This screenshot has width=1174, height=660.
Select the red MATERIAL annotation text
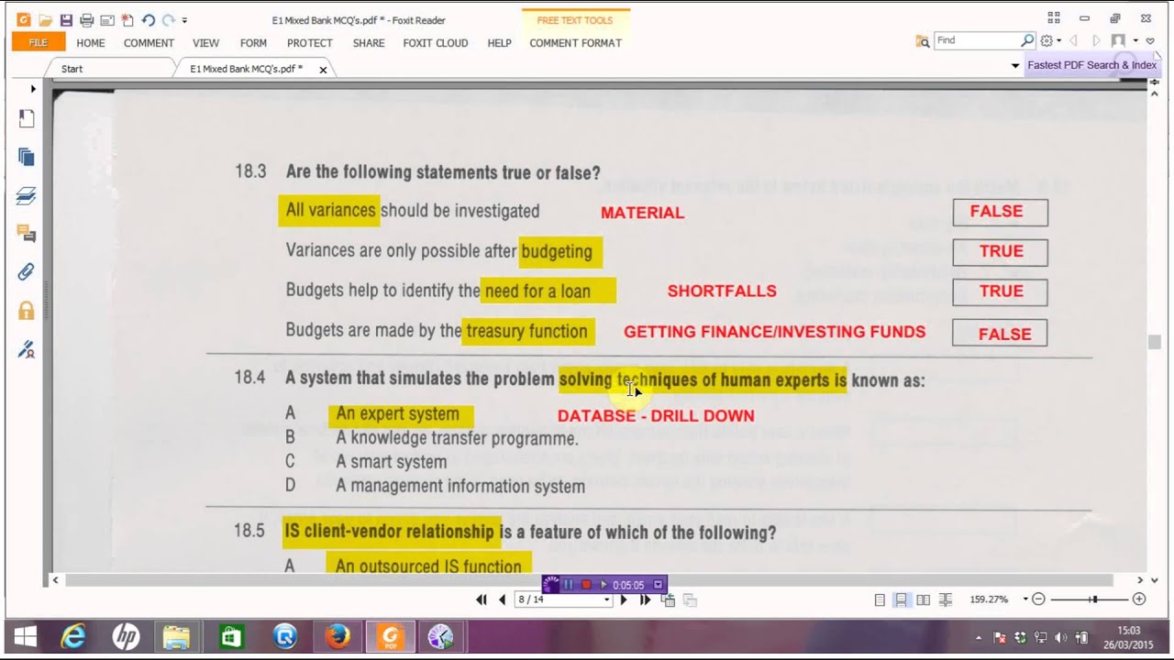(x=642, y=213)
